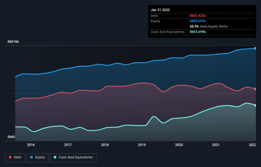Image resolution: width=261 pixels, height=167 pixels.
Task: Click the RM10b y-axis label
Action: pos(13,42)
